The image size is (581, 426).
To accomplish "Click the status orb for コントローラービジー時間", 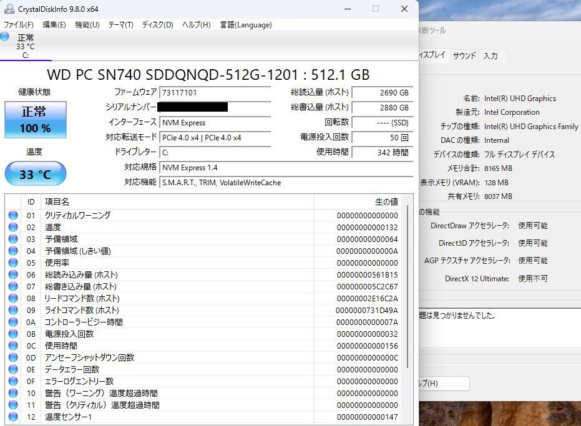I will 13,322.
